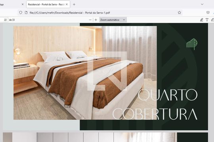
Task: Close the partially visible App tab
Action: [x=23, y=4]
